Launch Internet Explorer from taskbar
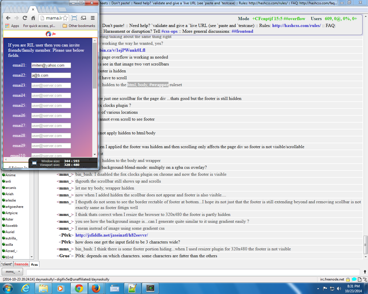 (26, 288)
